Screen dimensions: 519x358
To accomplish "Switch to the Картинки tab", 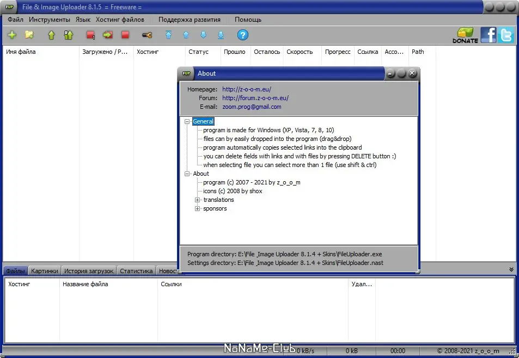I will pyautogui.click(x=44, y=271).
